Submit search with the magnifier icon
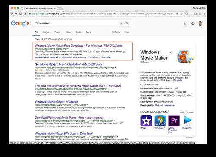The width and height of the screenshot is (216, 157). [127, 23]
